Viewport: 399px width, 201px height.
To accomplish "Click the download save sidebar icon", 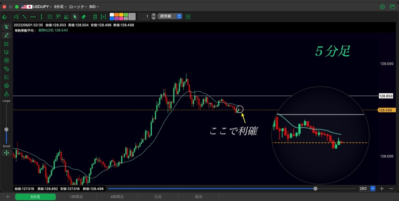I will [6, 94].
